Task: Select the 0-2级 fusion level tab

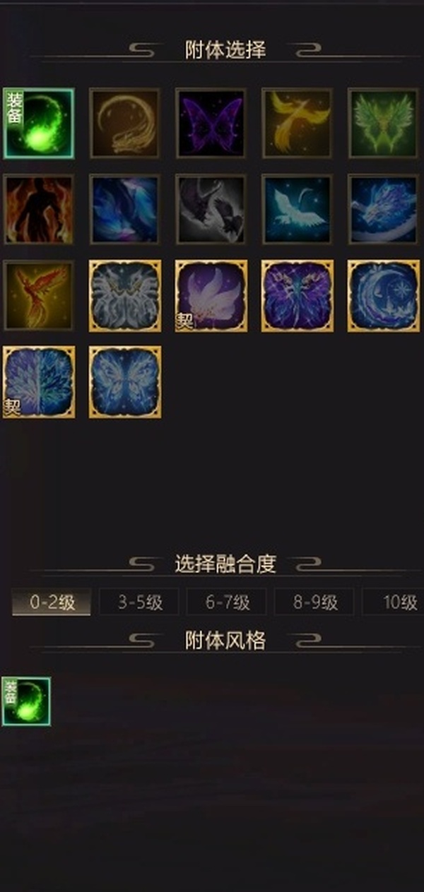Action: (52, 602)
